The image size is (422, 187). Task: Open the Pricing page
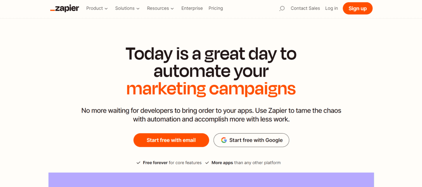(x=216, y=8)
